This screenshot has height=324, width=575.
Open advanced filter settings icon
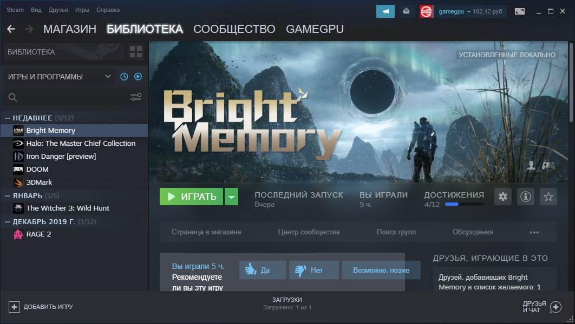[136, 97]
